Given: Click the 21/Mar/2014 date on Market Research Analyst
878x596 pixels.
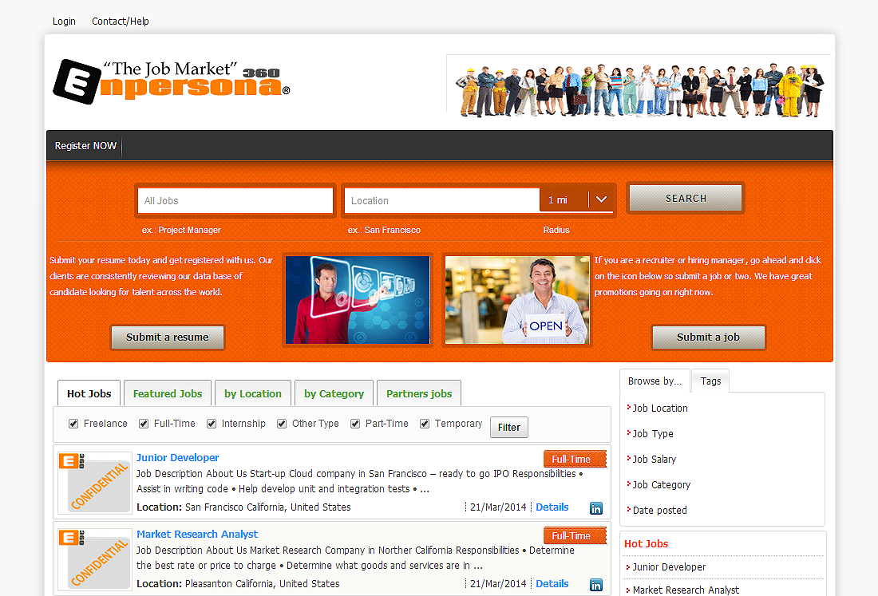Looking at the screenshot, I should click(x=498, y=584).
